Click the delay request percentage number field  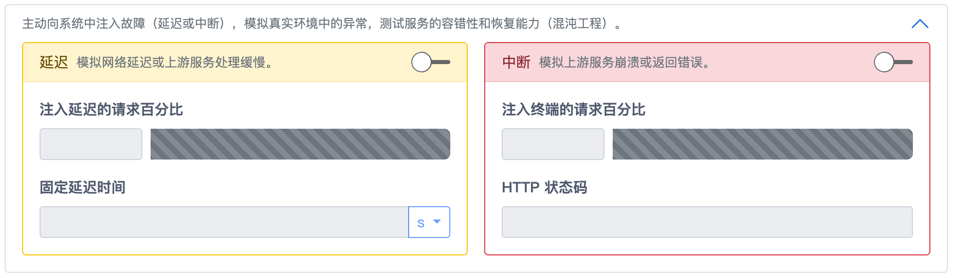pyautogui.click(x=91, y=144)
